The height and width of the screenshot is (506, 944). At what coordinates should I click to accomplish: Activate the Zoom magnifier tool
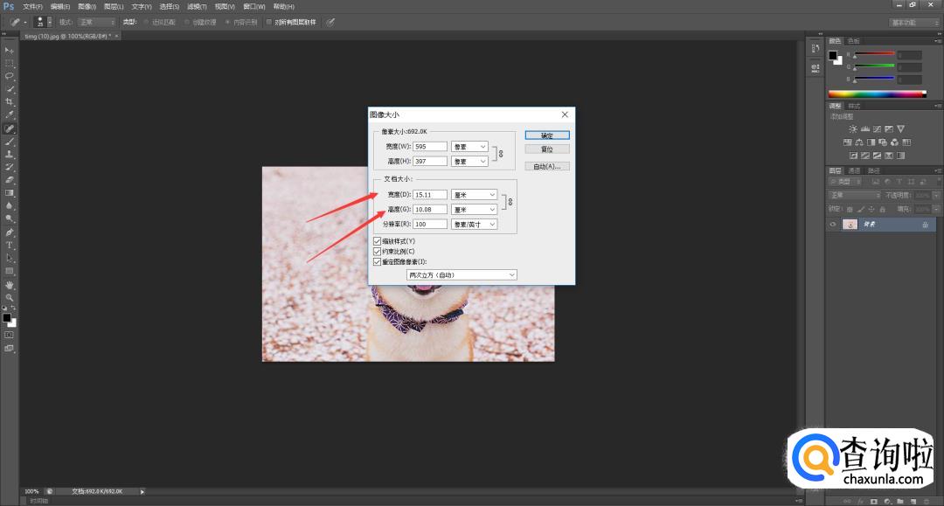[x=10, y=298]
